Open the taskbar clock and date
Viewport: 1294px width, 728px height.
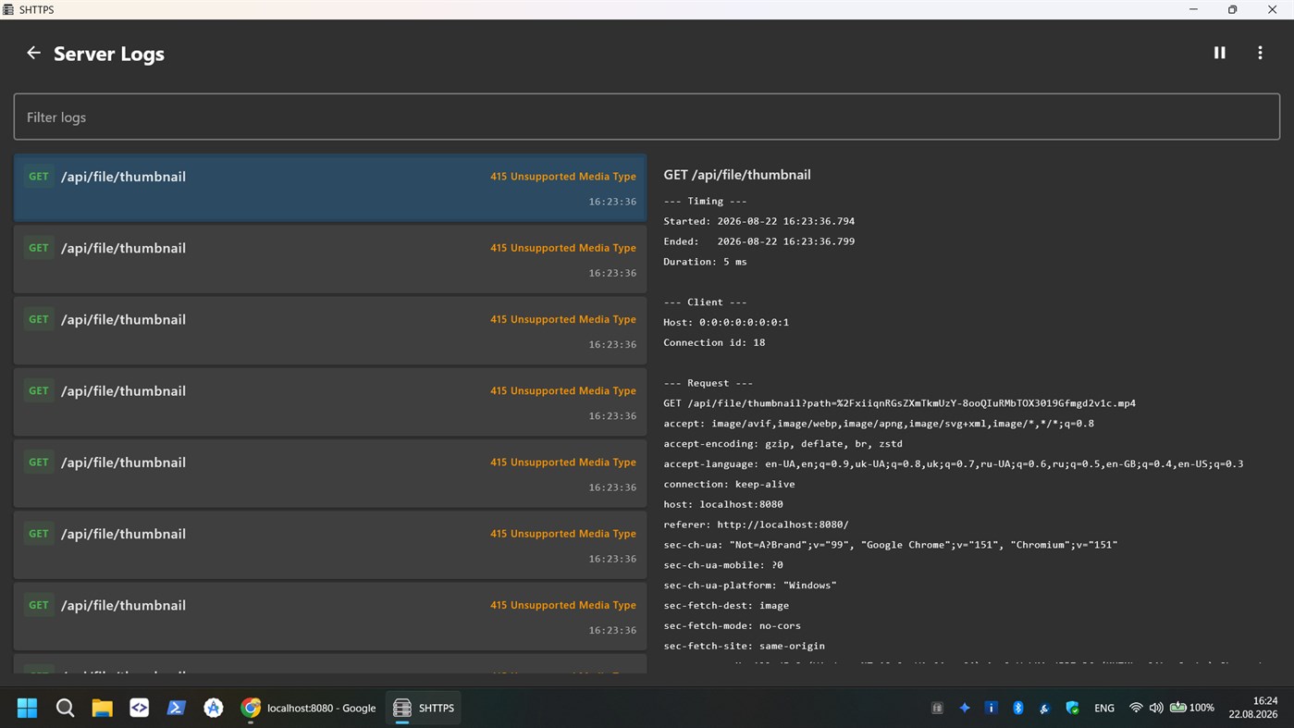point(1253,708)
